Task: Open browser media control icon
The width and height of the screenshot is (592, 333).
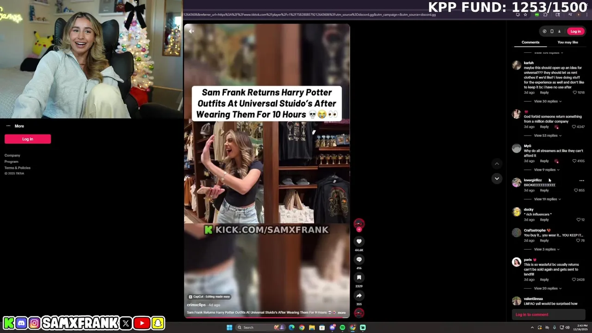Action: (x=570, y=15)
